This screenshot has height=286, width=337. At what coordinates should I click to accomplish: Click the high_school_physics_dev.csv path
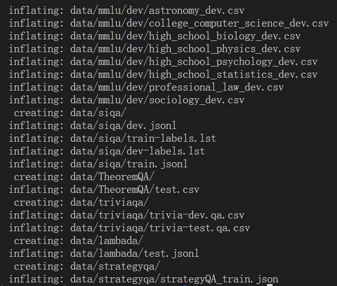click(185, 49)
